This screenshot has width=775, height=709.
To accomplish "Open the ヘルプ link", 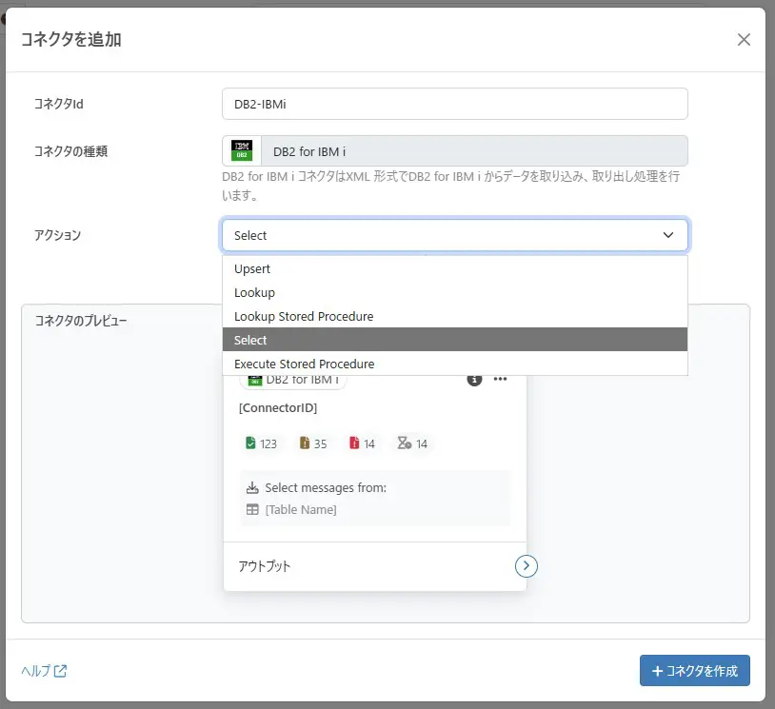I will click(x=44, y=671).
